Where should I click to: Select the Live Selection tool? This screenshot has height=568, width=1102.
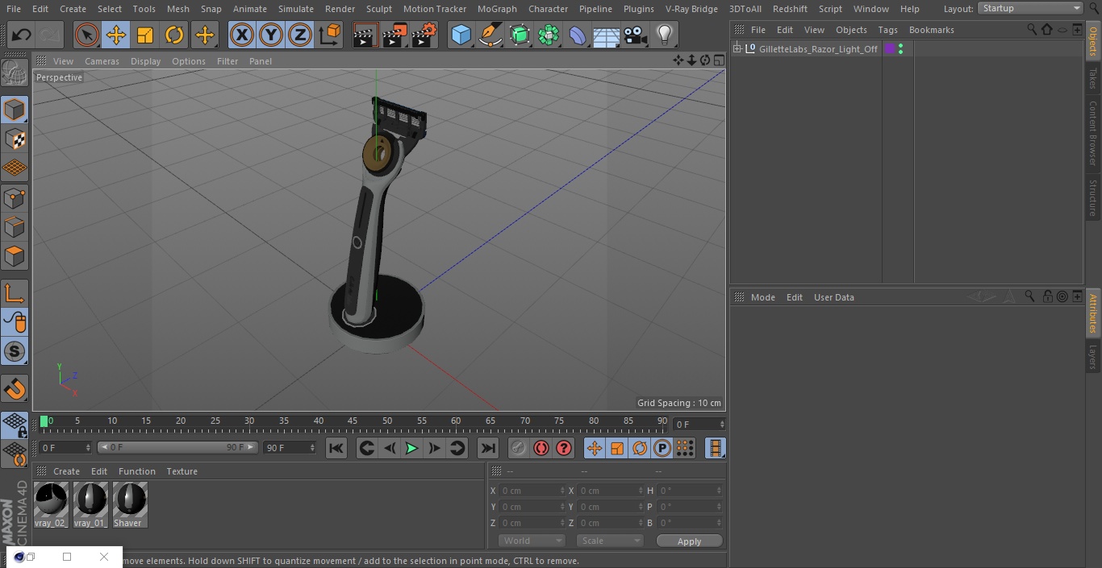click(x=87, y=35)
